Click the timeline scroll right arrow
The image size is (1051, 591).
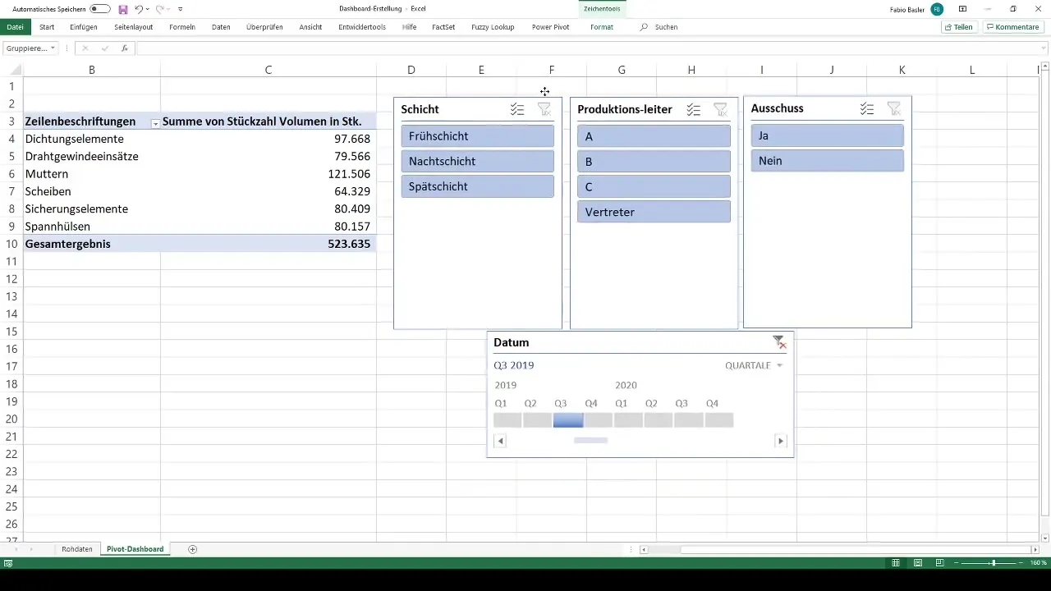(x=780, y=441)
